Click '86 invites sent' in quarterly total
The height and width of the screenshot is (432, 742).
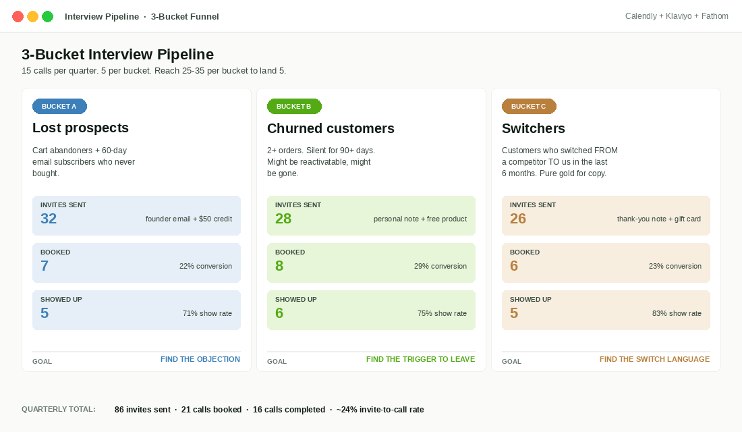[x=142, y=410]
